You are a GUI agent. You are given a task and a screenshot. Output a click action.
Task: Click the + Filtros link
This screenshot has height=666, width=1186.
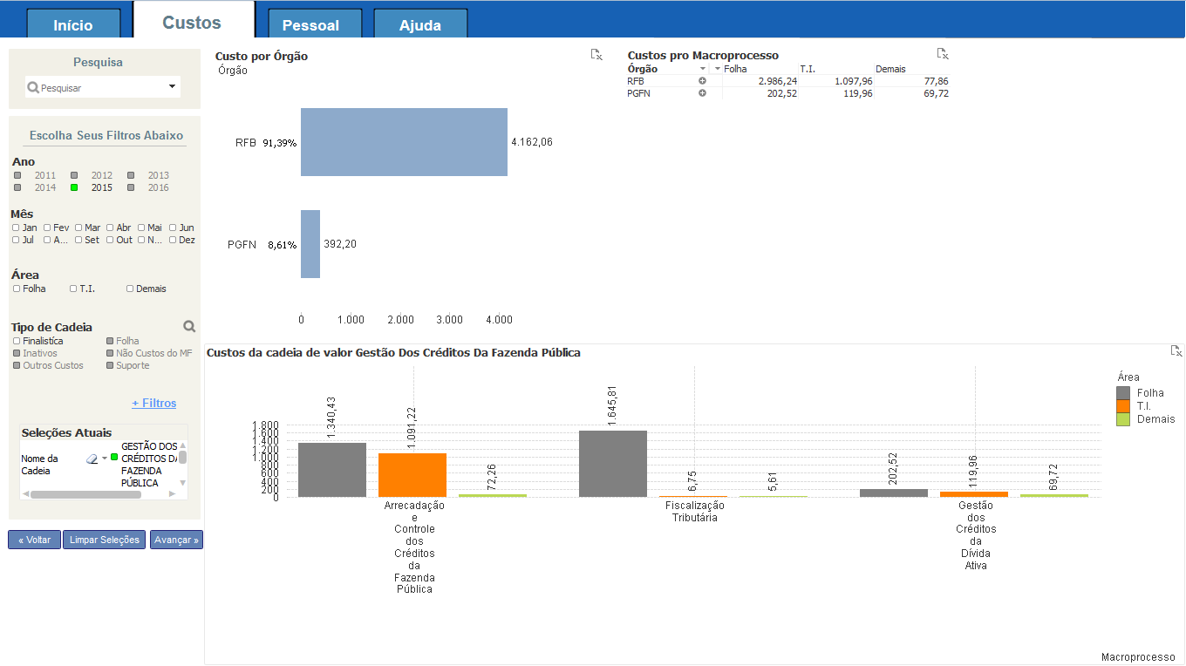coord(153,403)
